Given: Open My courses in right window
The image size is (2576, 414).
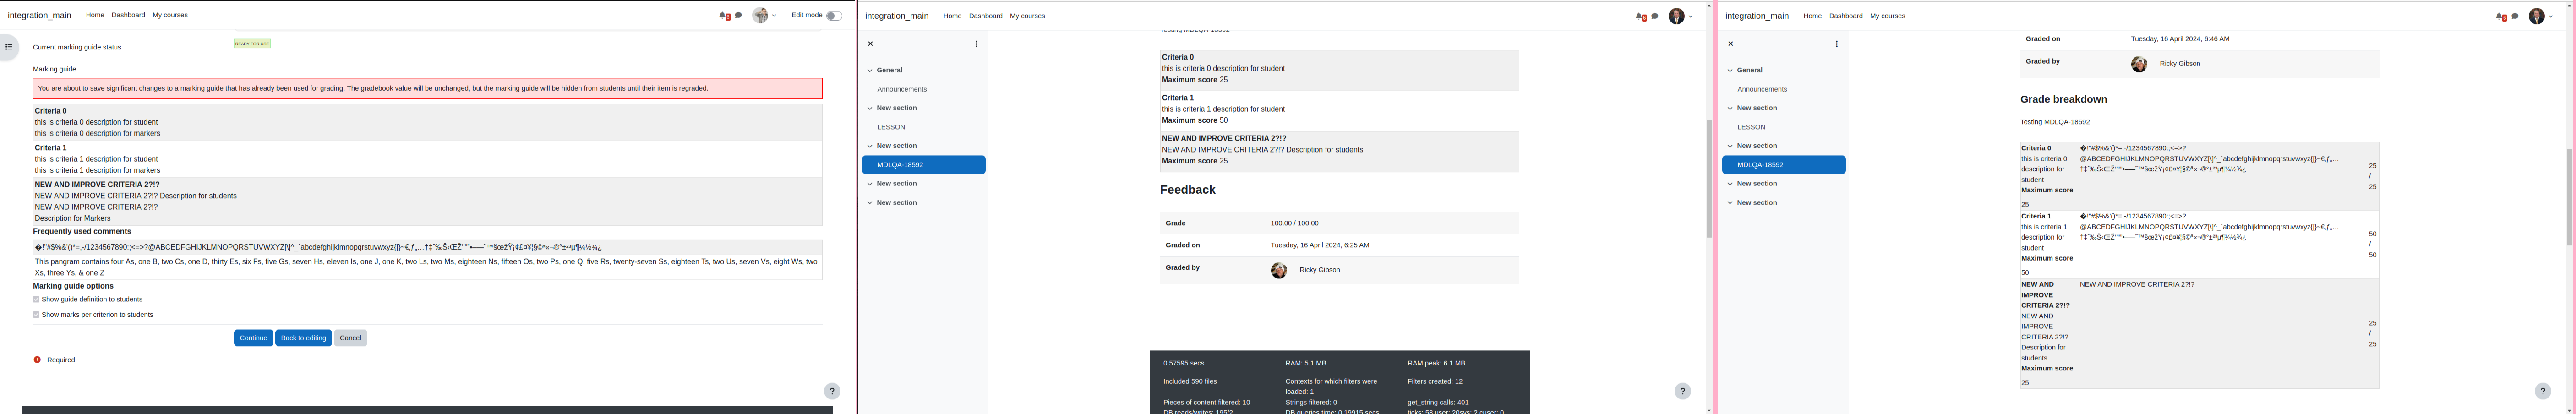Looking at the screenshot, I should tap(1887, 16).
